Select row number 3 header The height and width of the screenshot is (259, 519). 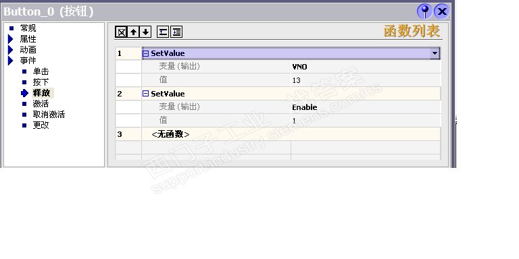point(128,134)
